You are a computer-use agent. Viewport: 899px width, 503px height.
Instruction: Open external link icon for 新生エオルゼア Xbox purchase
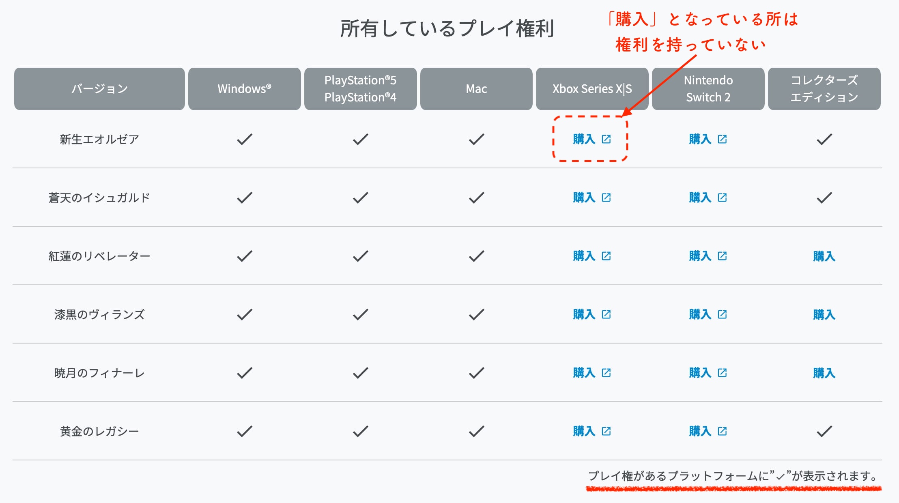click(x=606, y=139)
